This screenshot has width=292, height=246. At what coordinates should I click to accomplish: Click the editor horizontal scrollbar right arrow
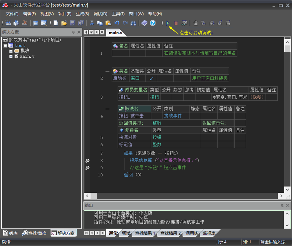[280, 196]
